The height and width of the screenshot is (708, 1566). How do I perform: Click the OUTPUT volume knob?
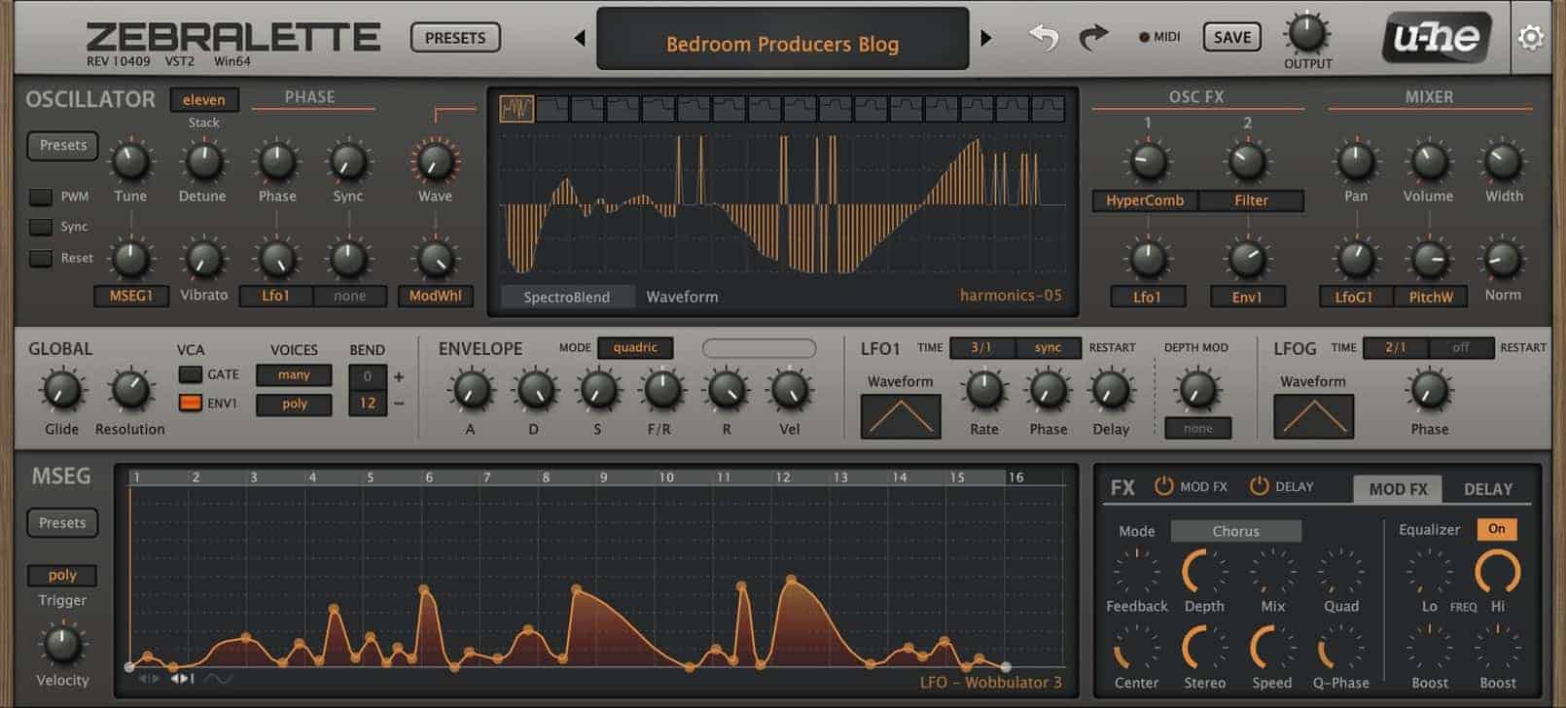click(1306, 34)
